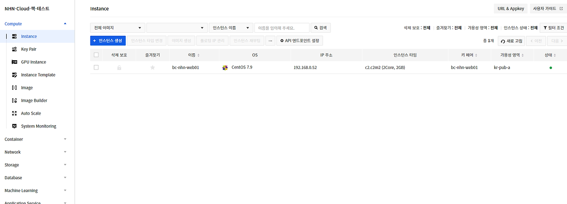567x204 pixels.
Task: Check the select-all header checkbox
Action: (96, 55)
